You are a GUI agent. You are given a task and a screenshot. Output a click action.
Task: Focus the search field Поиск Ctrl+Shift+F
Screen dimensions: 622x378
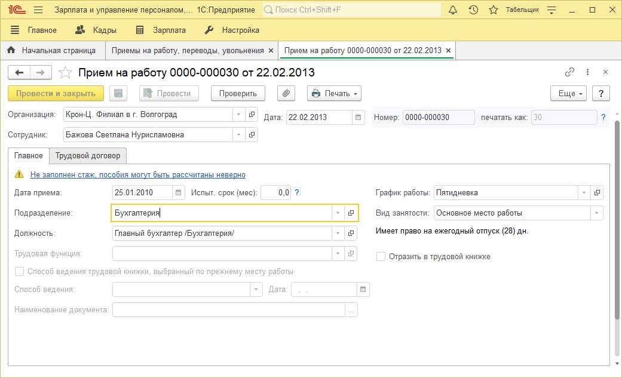(351, 10)
